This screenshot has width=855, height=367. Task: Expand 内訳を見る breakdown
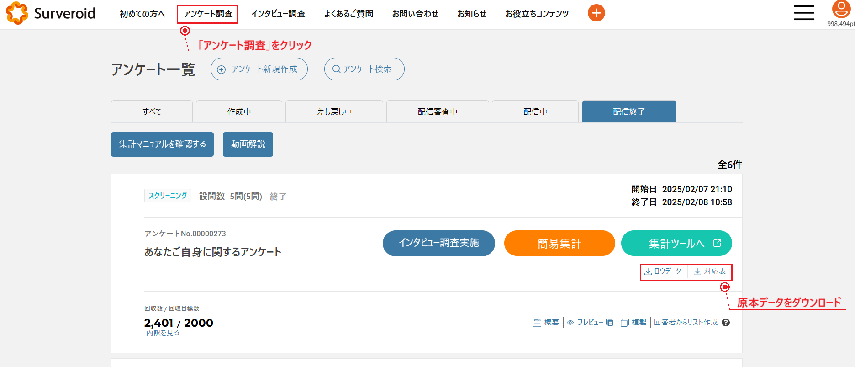(x=163, y=333)
